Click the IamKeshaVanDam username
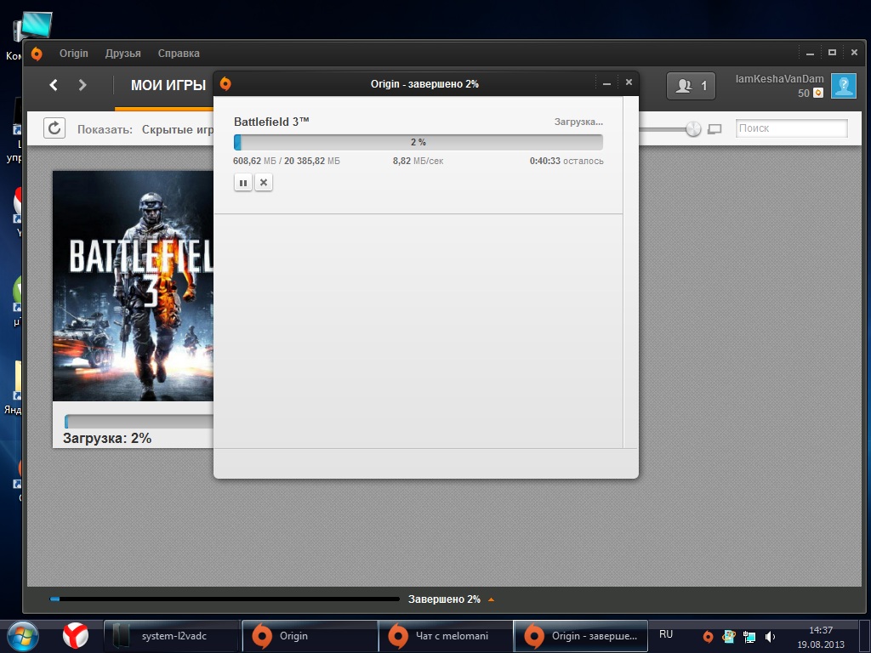 coord(779,79)
